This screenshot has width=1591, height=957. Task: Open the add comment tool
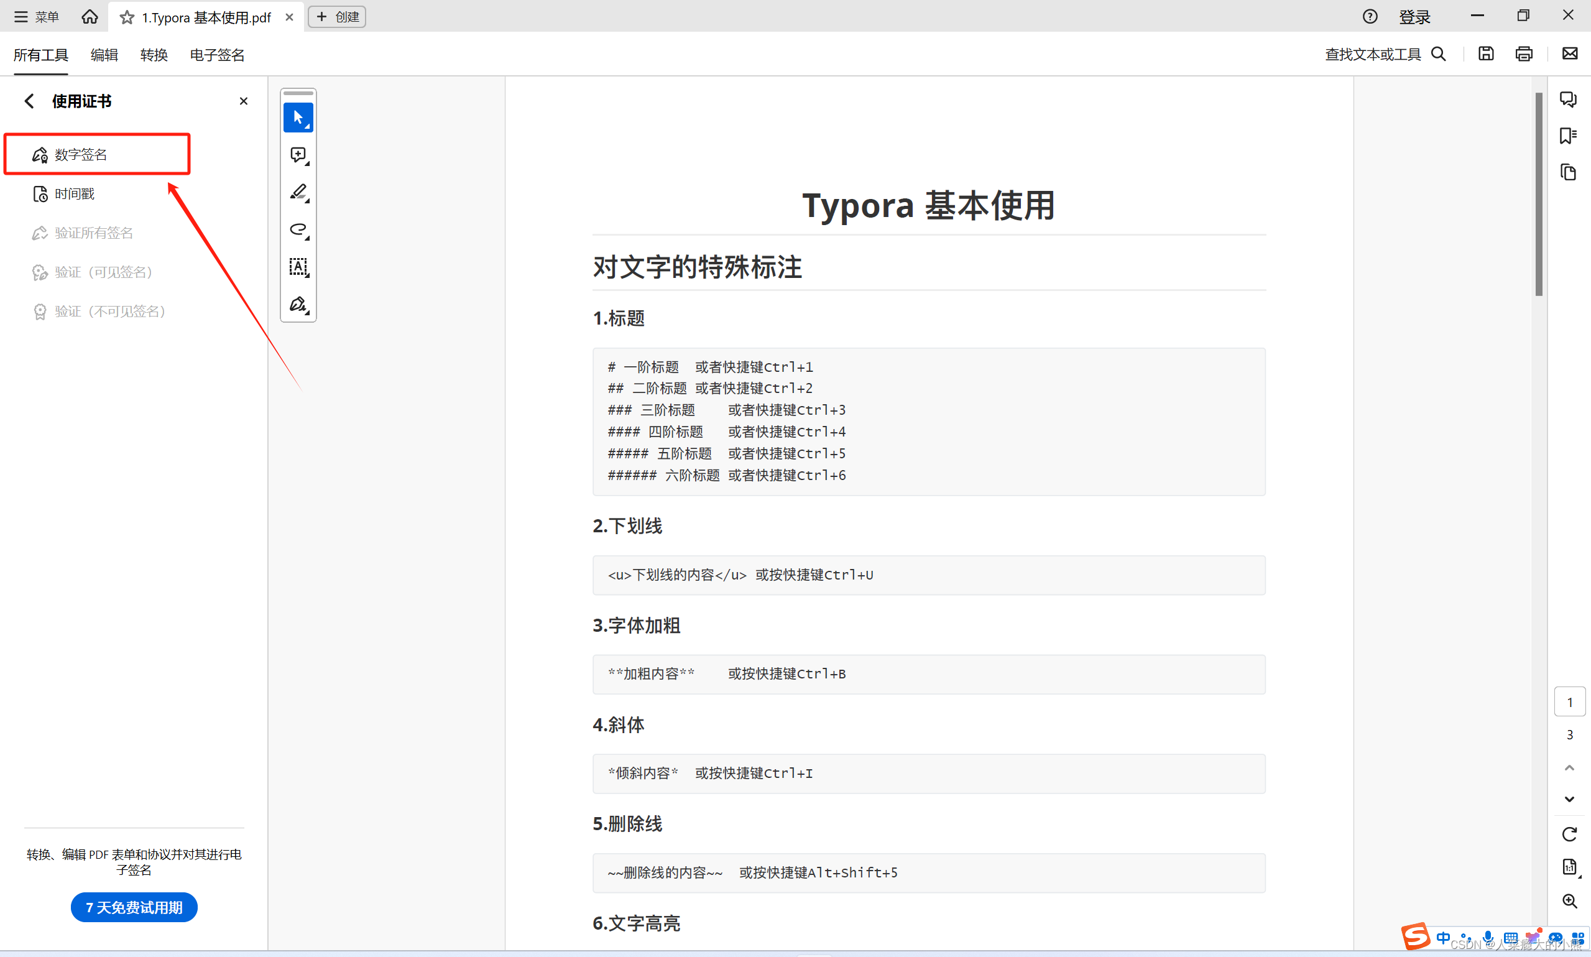298,155
